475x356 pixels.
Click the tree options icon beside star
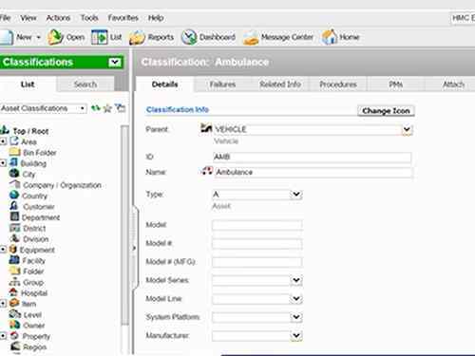pos(120,108)
